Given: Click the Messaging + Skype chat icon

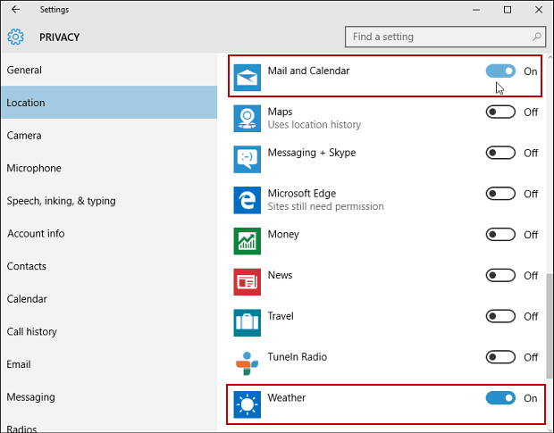Looking at the screenshot, I should 247,159.
